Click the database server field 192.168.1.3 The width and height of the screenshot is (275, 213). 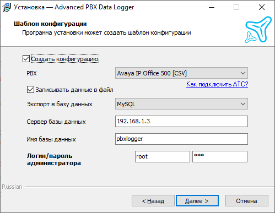point(181,121)
